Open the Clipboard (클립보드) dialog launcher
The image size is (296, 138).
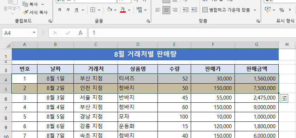click(50, 21)
